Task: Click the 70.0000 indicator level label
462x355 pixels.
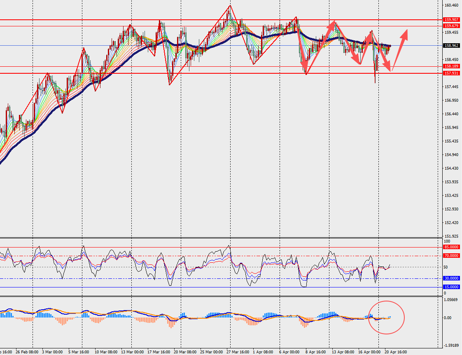Action: (x=452, y=256)
